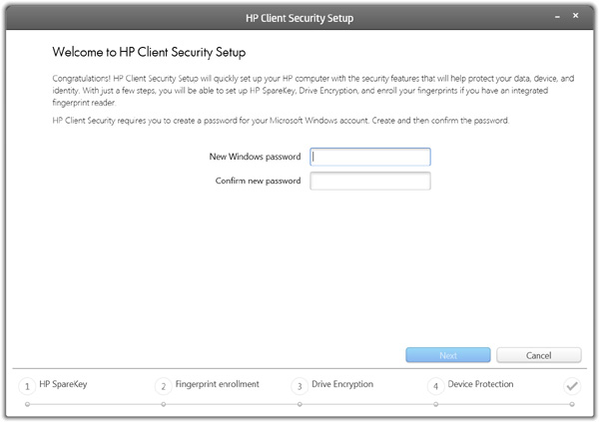
Task: Click the progress dot below step 4
Action: [435, 405]
